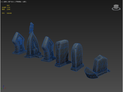
Task: Open the 用户定义 viewport label menu
Action: click(11, 2)
